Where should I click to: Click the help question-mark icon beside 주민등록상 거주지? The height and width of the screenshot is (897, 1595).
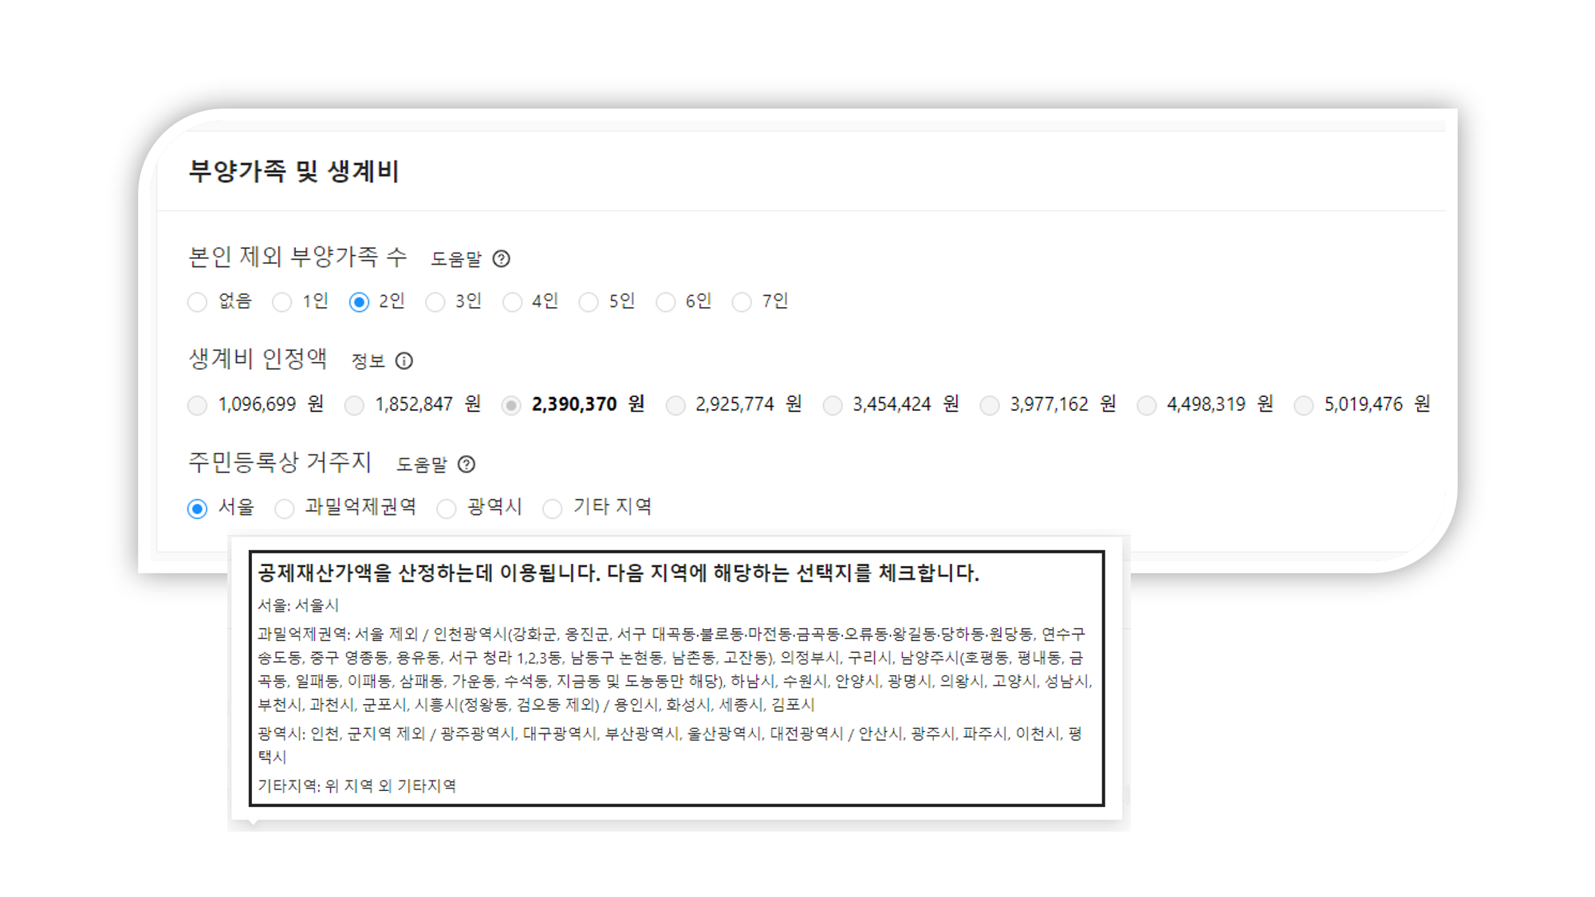pyautogui.click(x=467, y=464)
